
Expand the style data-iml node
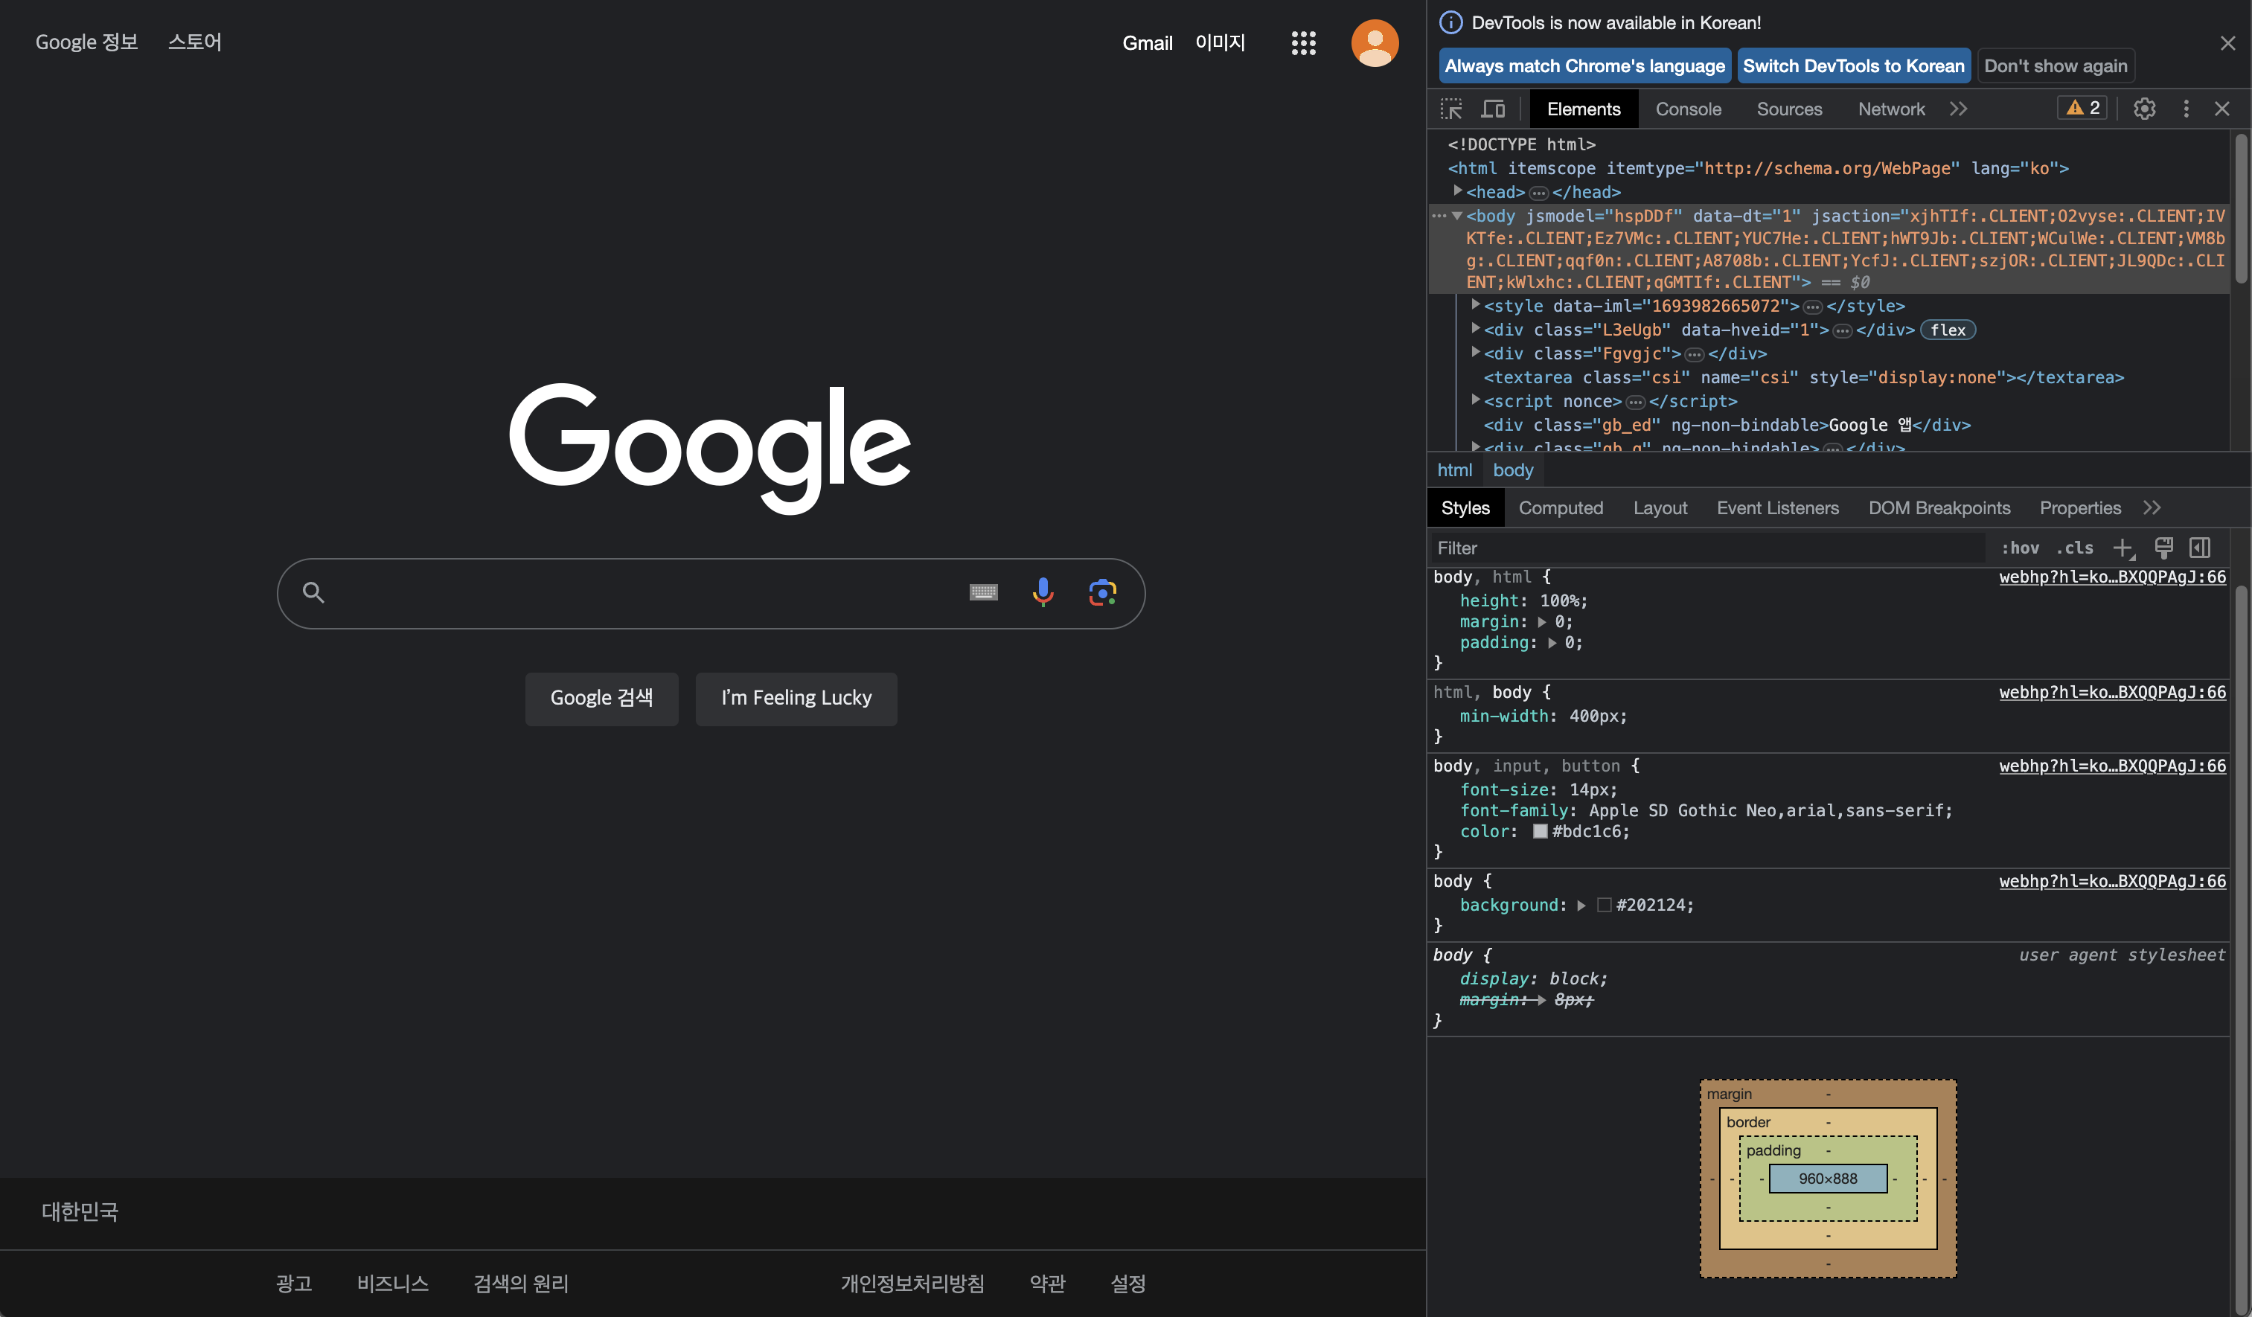[x=1476, y=306]
